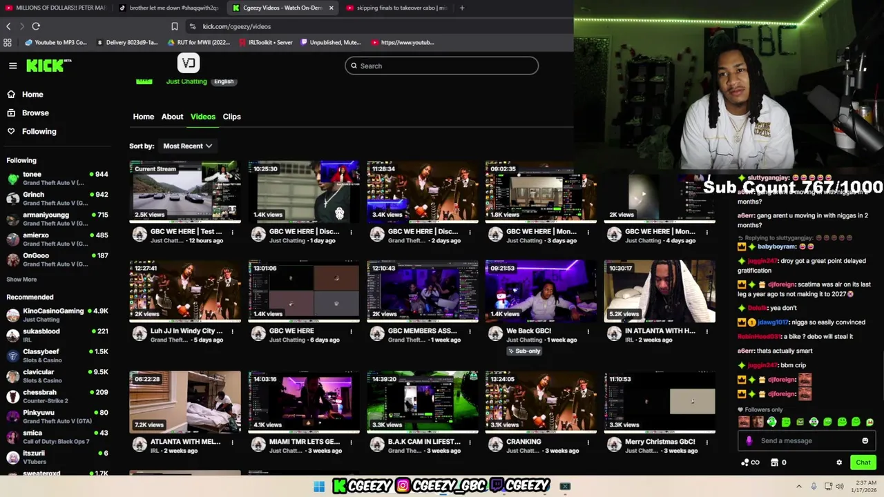Viewport: 884px width, 497px height.
Task: Go back in browser history
Action: [8, 26]
